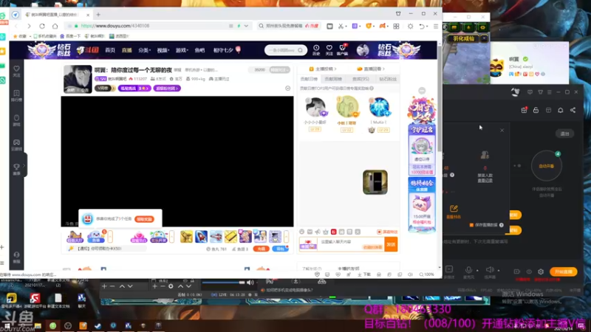Viewport: 591px width, 332px height.
Task: Open the Douyu history clock icon
Action: coord(316,49)
